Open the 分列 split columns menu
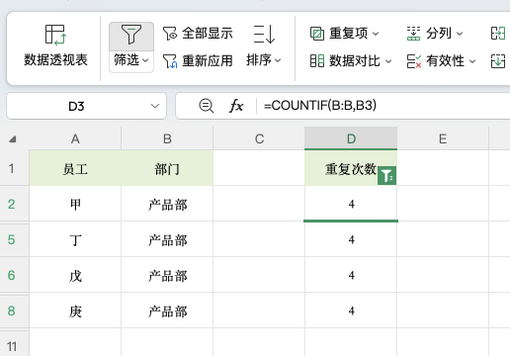Image resolution: width=510 pixels, height=356 pixels. point(435,34)
